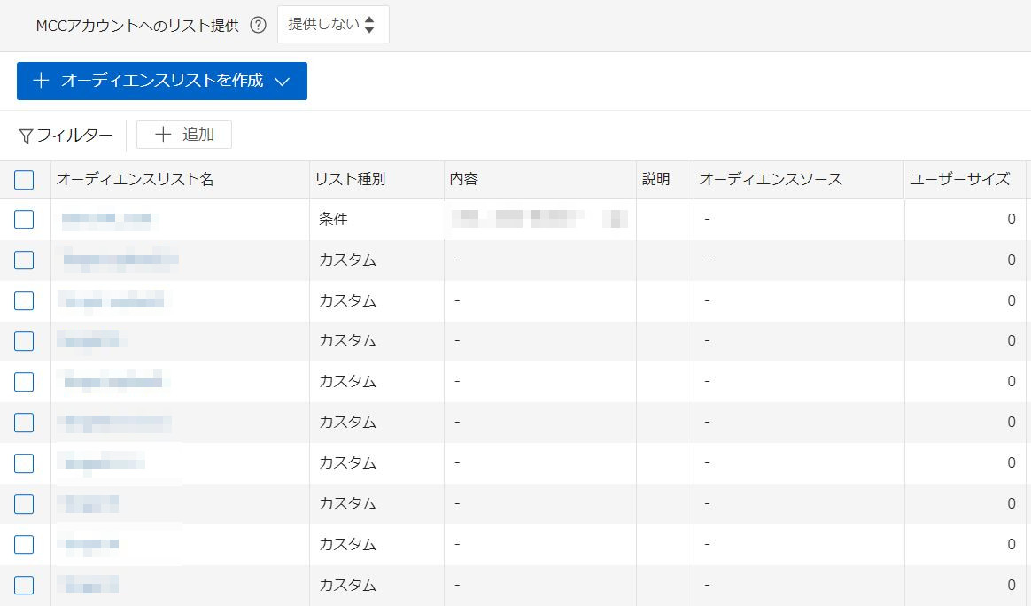Click the 内容 column header
This screenshot has height=606, width=1031.
[464, 180]
